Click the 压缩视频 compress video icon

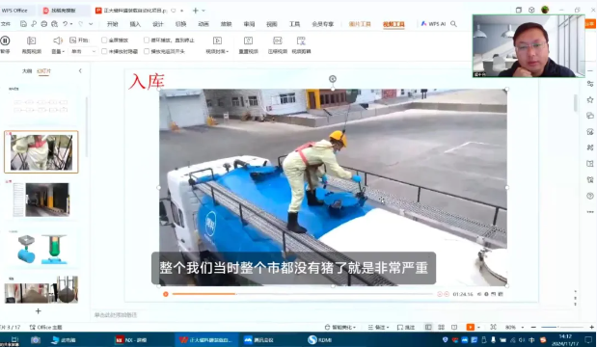coord(277,40)
